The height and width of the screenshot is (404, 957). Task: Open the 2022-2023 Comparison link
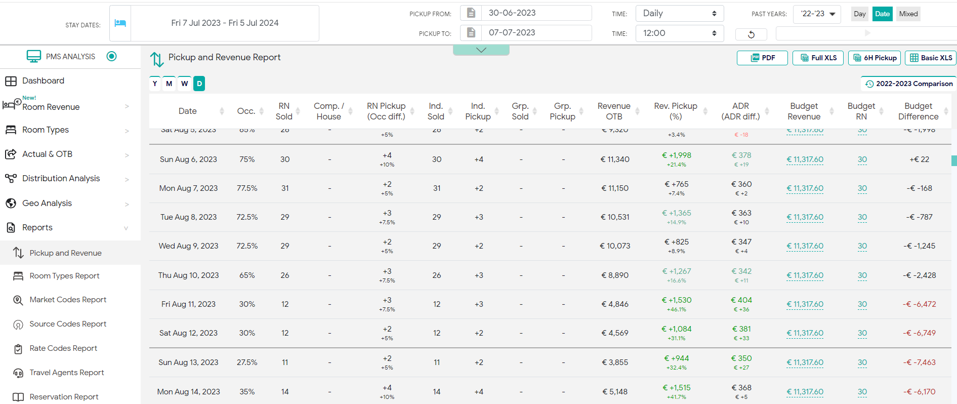point(908,84)
